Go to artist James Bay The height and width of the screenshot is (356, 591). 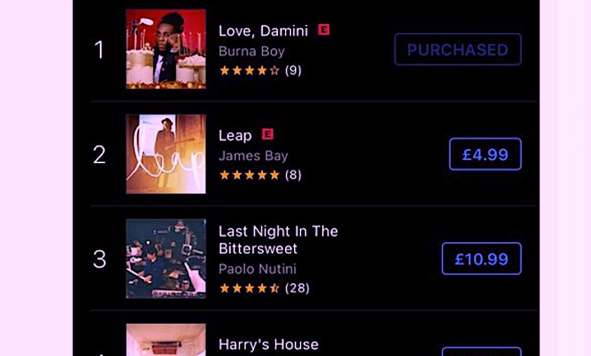tap(253, 155)
